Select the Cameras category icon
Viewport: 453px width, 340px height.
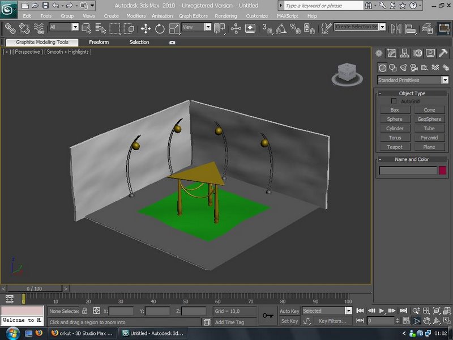point(413,67)
